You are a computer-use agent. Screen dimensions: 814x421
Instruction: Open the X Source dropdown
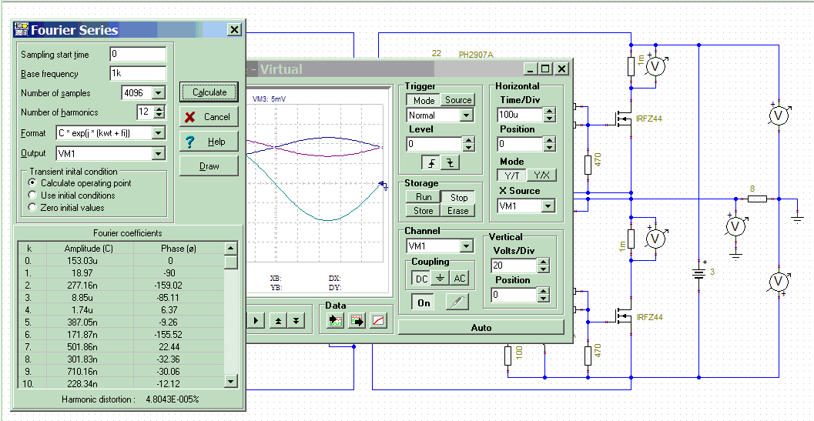548,205
